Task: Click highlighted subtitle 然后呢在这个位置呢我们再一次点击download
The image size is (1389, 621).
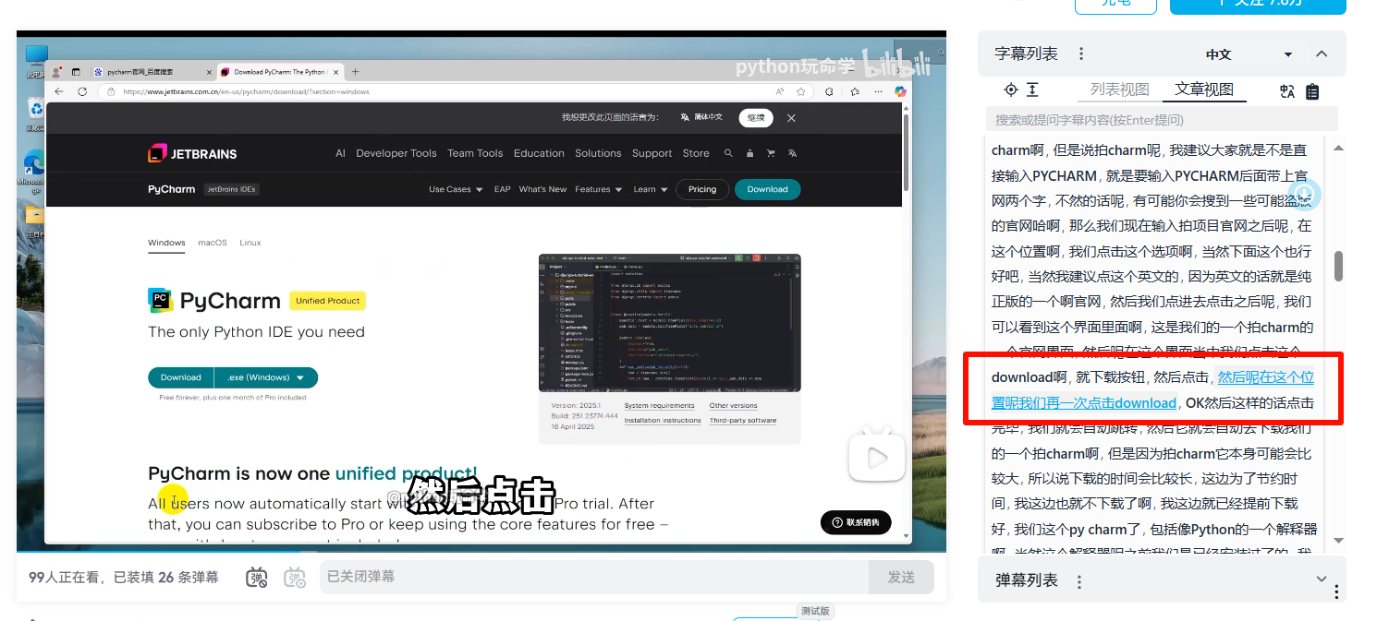Action: pyautogui.click(x=1153, y=390)
